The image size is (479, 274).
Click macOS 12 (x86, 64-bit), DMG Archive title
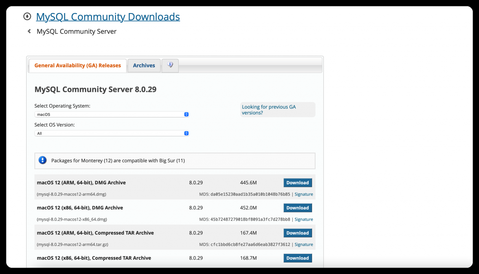pyautogui.click(x=80, y=208)
